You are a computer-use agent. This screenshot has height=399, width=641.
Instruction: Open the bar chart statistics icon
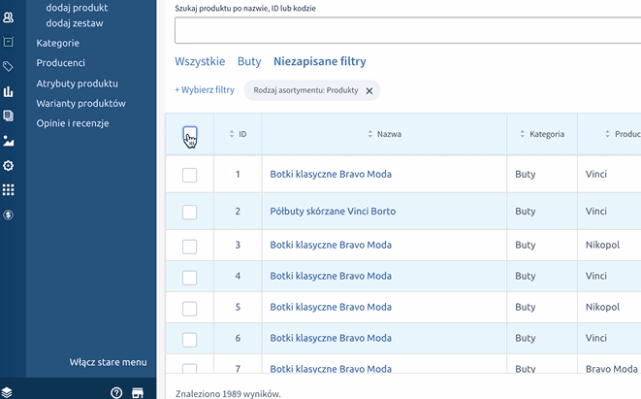coord(8,92)
